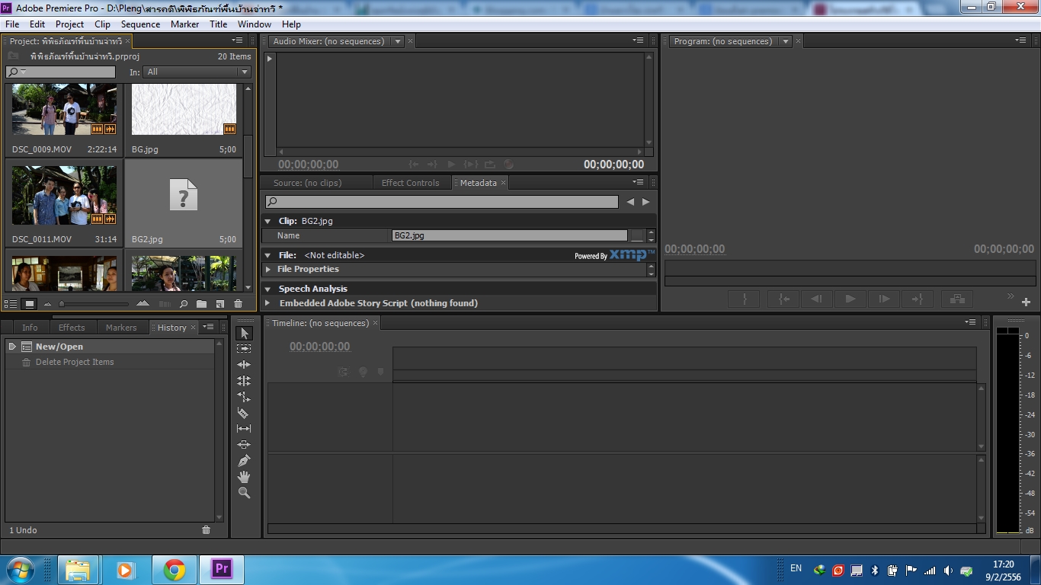
Task: Collapse the Clip: BG2.jpg section
Action: tap(267, 221)
